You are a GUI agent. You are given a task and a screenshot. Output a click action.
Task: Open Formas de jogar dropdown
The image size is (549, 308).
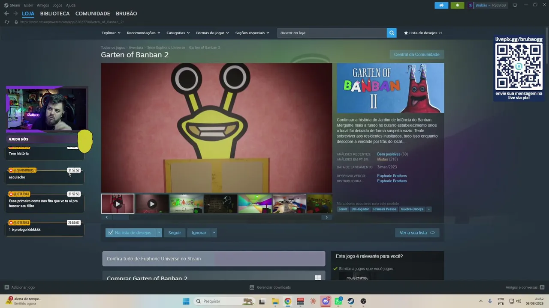pos(212,33)
